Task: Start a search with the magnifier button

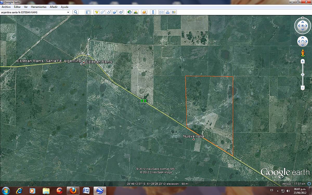Action: tap(75, 12)
